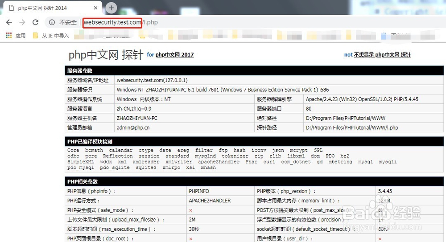This screenshot has height=242, width=446.
Task: Click the 服务器域名/IP地址 label cell
Action: coord(89,80)
